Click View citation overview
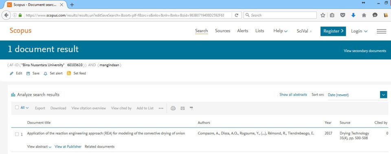 [x=89, y=108]
